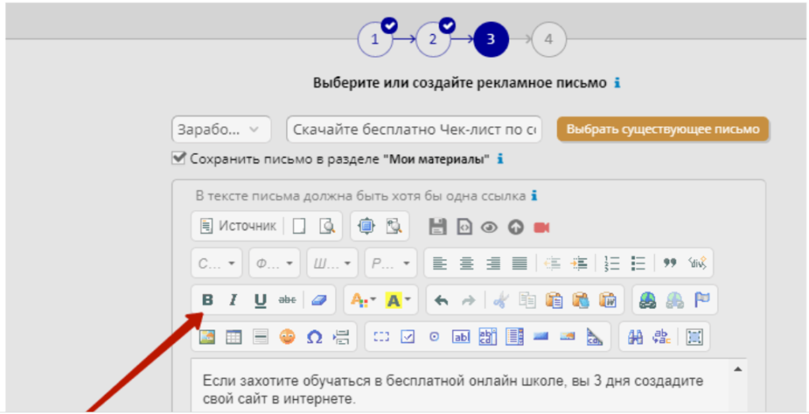Apply Strikethrough formatting
Screen dimensions: 809x414
(x=287, y=300)
